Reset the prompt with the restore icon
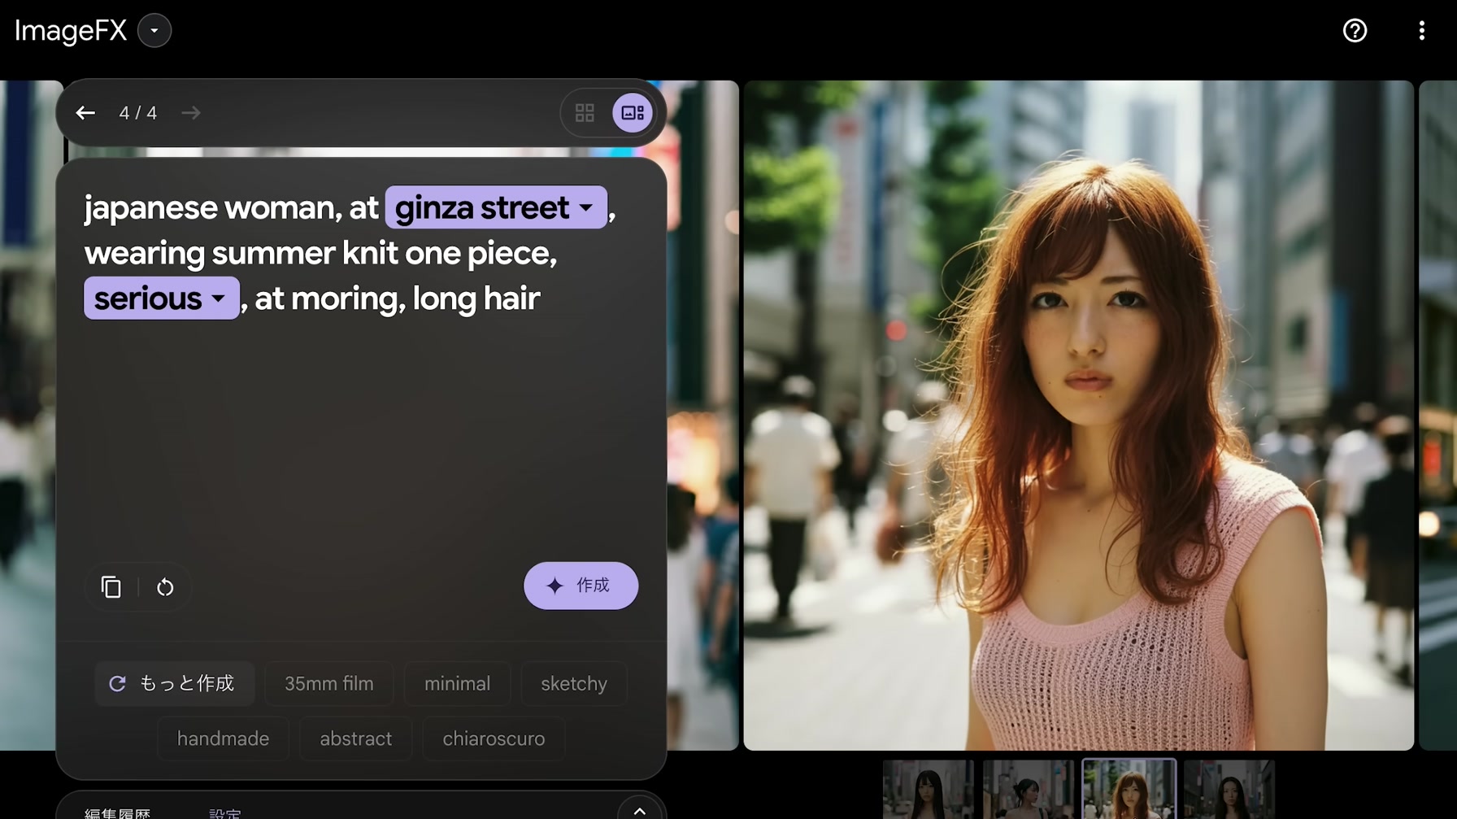 [165, 586]
